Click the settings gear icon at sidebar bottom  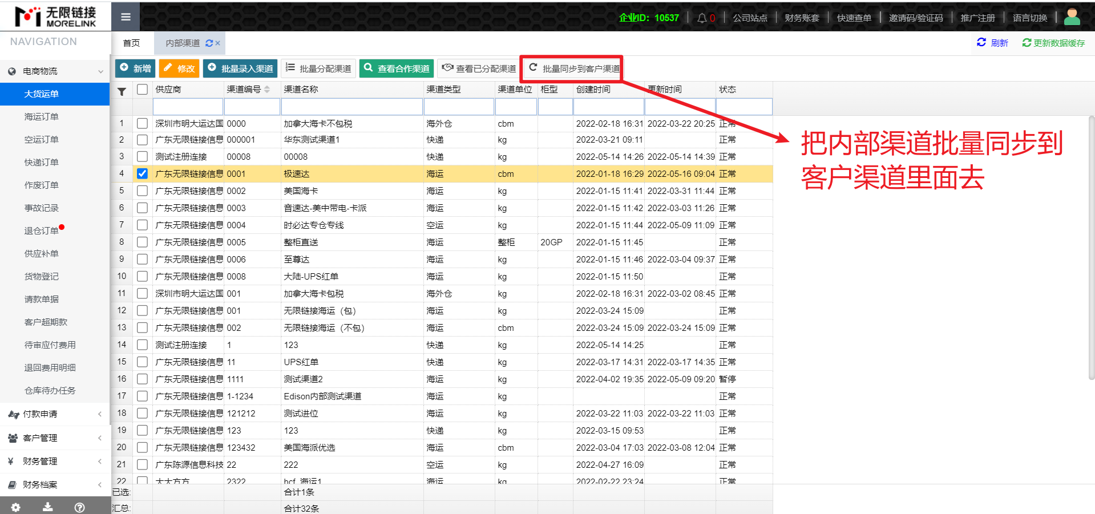click(x=15, y=507)
